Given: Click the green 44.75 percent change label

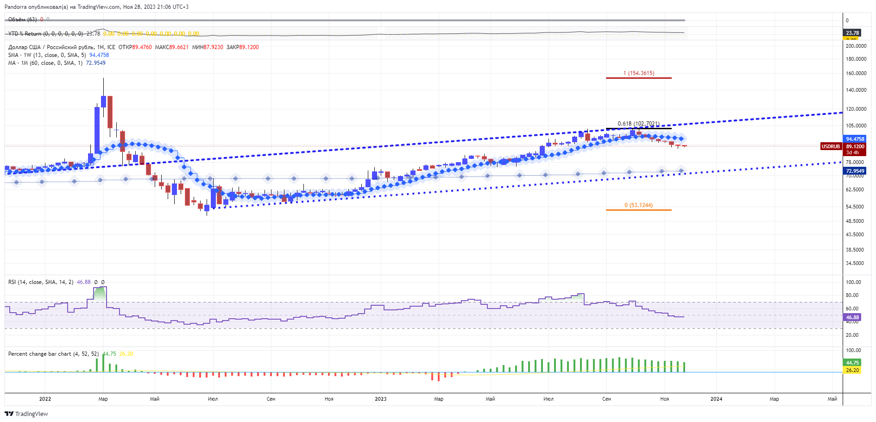Looking at the screenshot, I should 852,363.
